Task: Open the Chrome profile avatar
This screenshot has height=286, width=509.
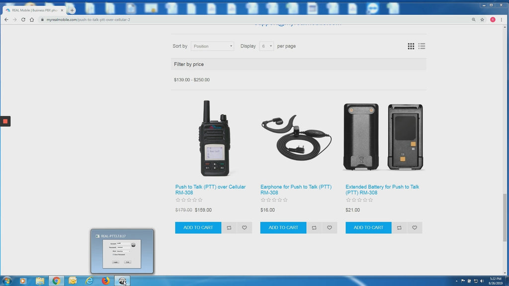Action: (493, 19)
